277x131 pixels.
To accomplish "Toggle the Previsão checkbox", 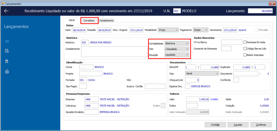I will tap(257, 30).
